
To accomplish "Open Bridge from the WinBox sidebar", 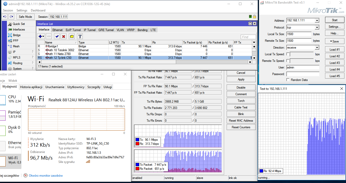I will coord(17,35).
